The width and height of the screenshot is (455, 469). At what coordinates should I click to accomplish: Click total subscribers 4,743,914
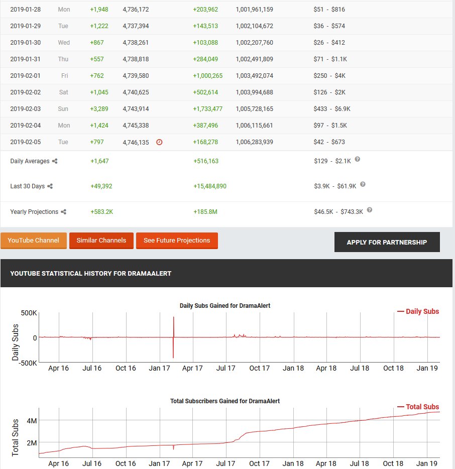(136, 109)
